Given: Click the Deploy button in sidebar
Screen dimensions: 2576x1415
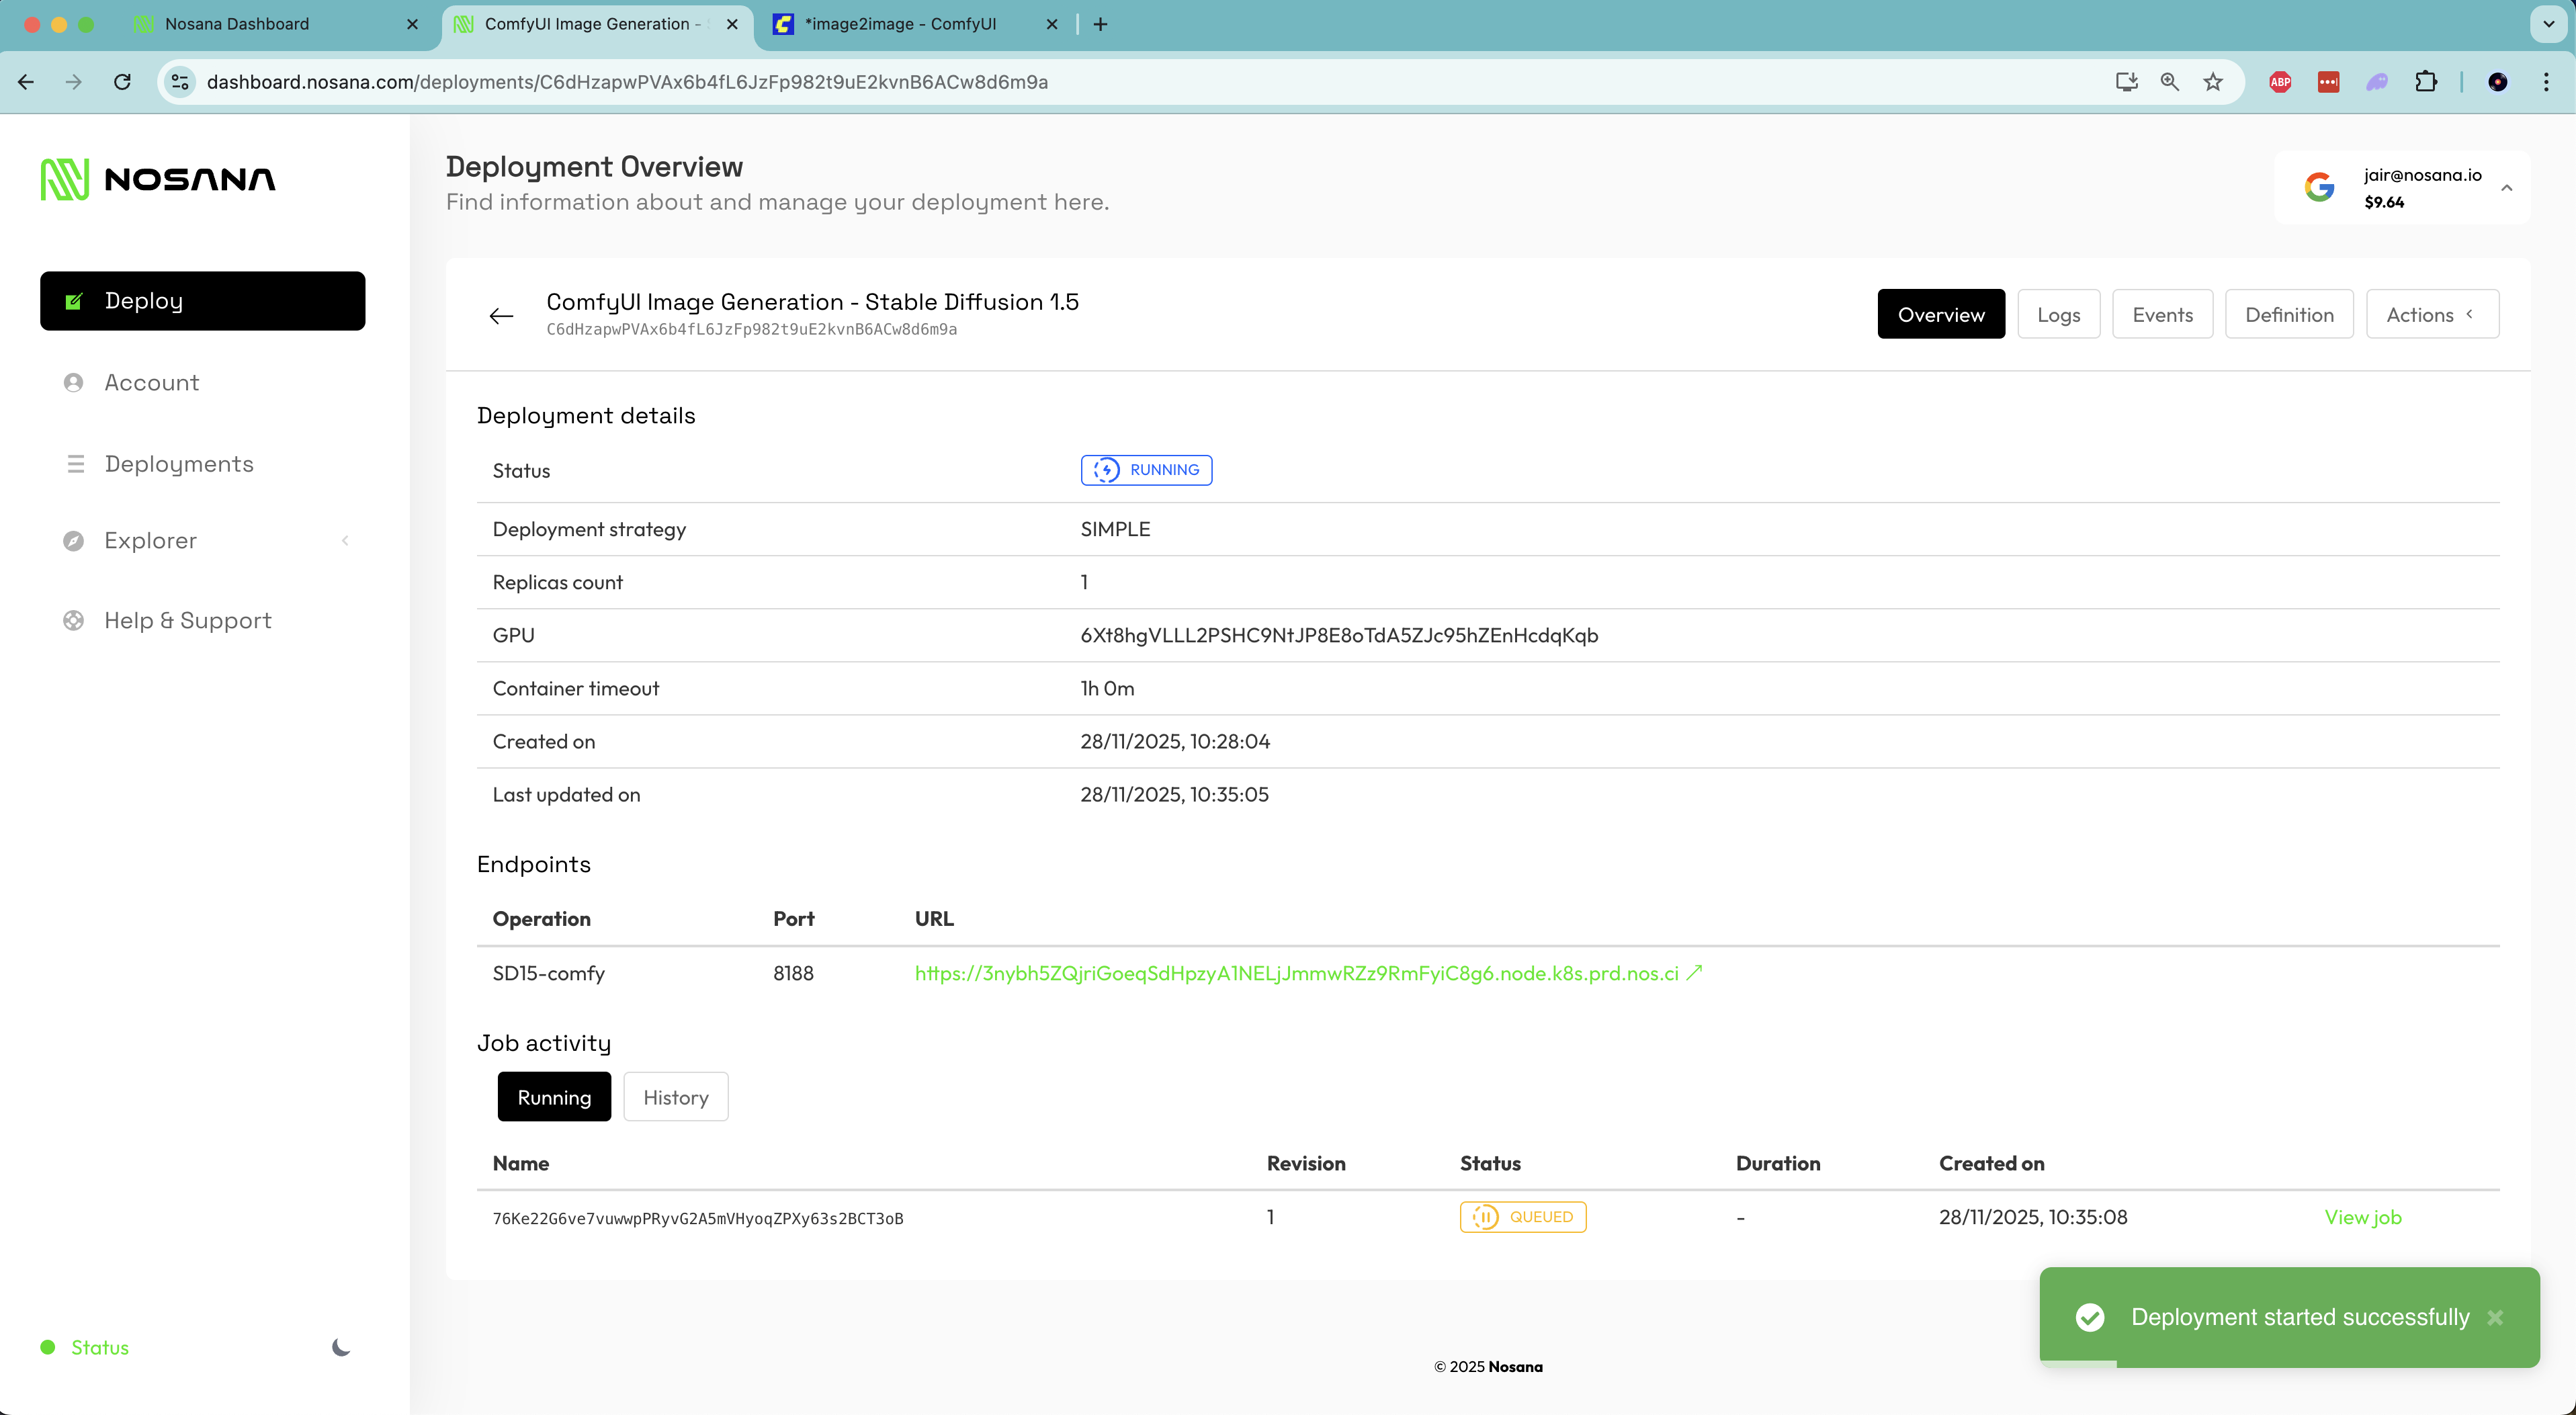Looking at the screenshot, I should [202, 301].
